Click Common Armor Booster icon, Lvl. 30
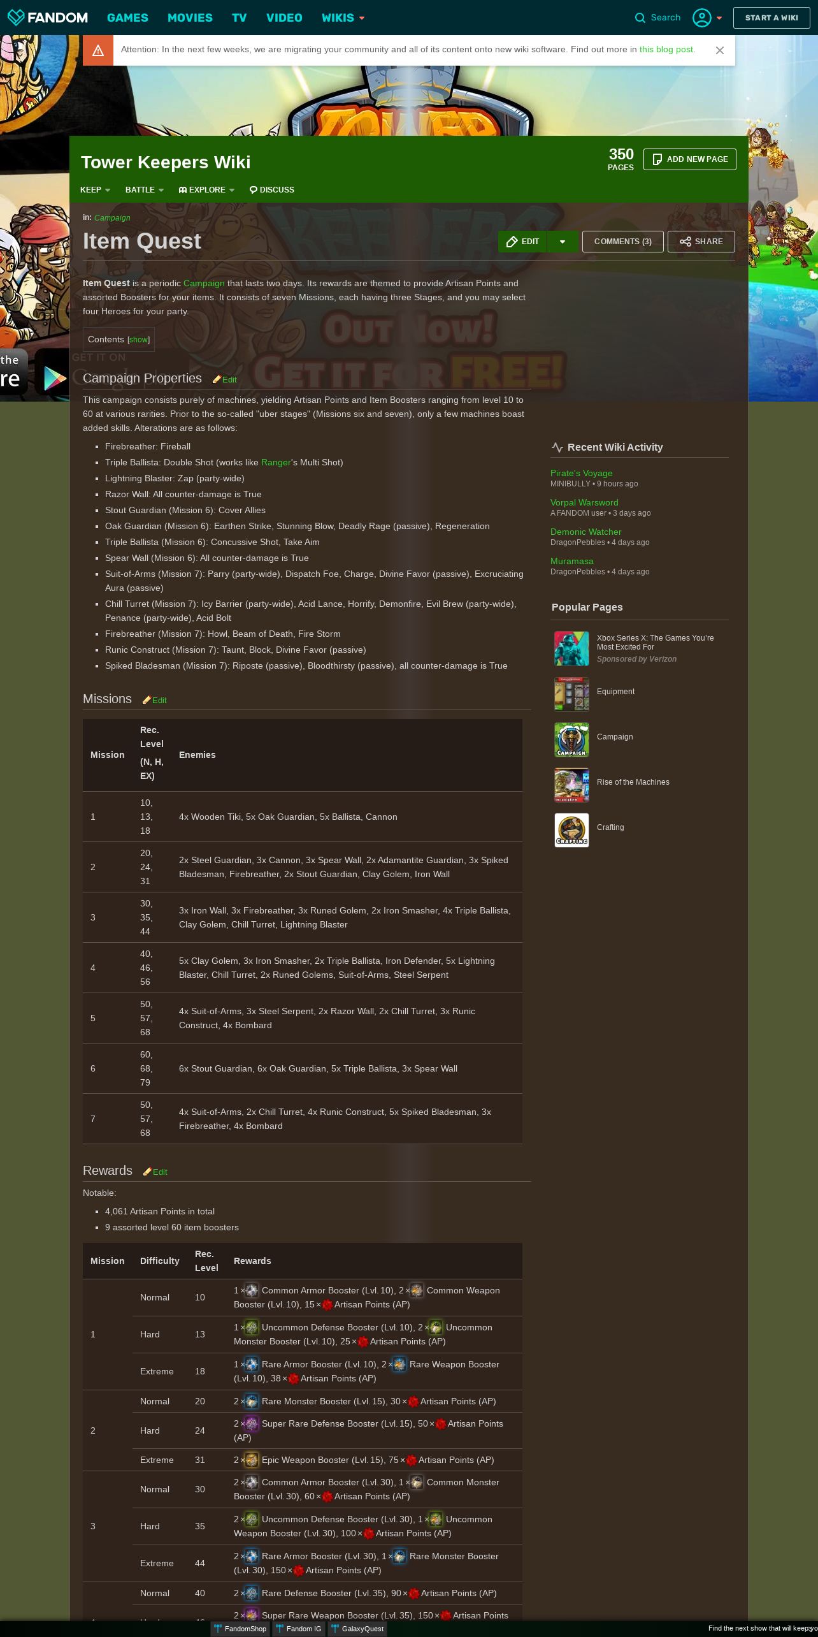The image size is (818, 1637). coord(252,1482)
